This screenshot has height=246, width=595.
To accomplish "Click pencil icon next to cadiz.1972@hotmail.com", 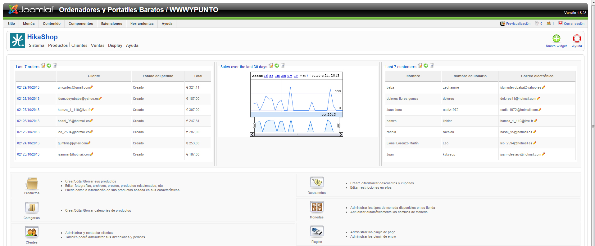I will click(540, 109).
